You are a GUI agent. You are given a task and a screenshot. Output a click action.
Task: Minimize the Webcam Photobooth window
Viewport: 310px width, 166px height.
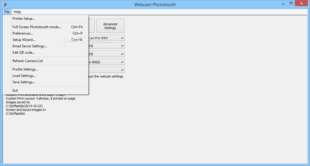pyautogui.click(x=283, y=3)
